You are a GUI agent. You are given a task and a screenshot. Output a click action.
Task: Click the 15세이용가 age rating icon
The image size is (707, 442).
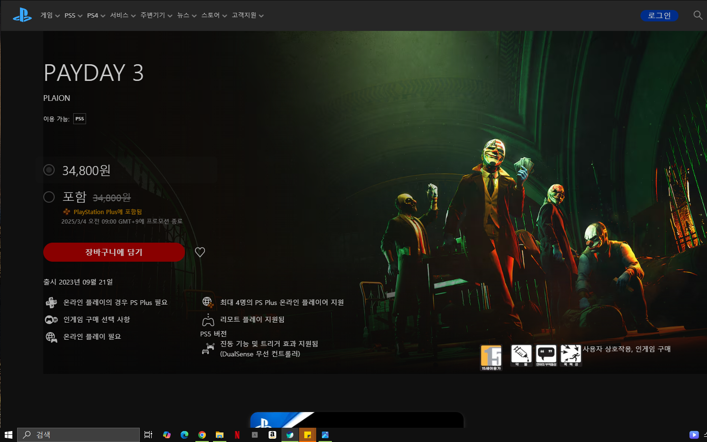click(491, 358)
